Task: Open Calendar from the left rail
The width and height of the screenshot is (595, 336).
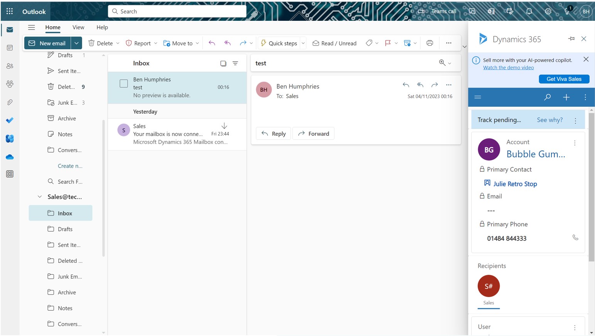Action: coord(10,48)
